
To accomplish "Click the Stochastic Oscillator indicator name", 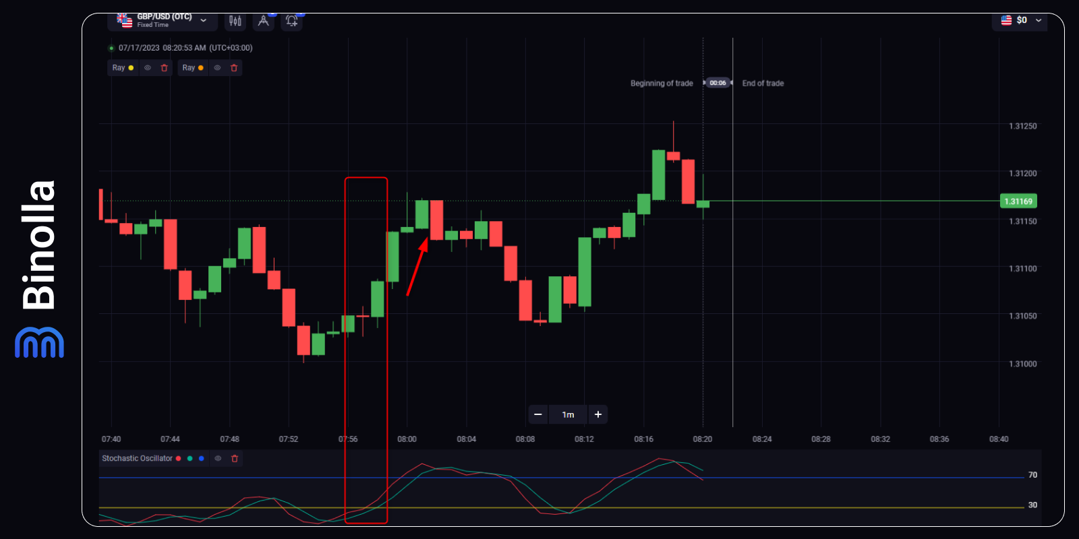I will (137, 459).
